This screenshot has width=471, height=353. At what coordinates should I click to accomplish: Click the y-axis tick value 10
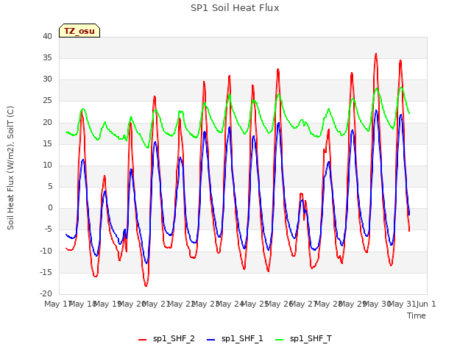coord(47,165)
